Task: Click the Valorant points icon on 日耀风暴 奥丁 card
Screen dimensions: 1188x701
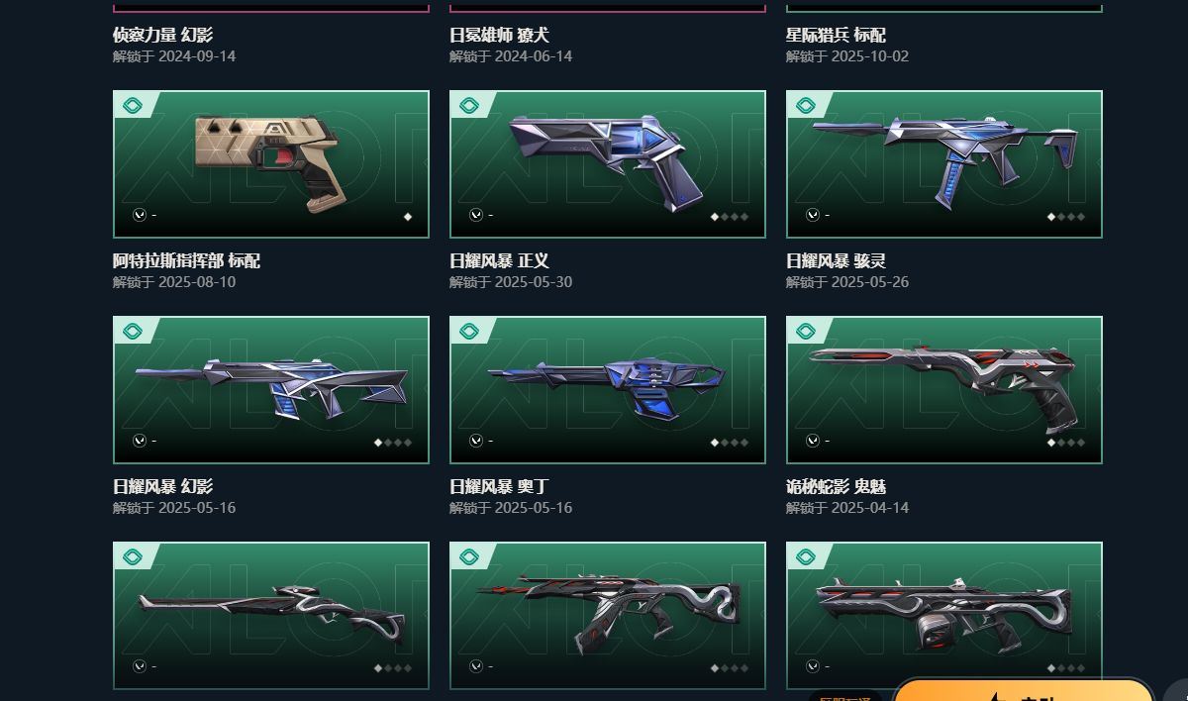Action: 476,441
